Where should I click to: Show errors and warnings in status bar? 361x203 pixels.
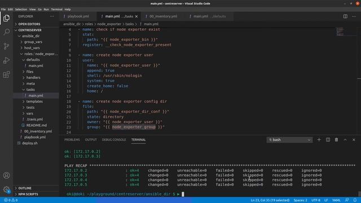pos(11,200)
